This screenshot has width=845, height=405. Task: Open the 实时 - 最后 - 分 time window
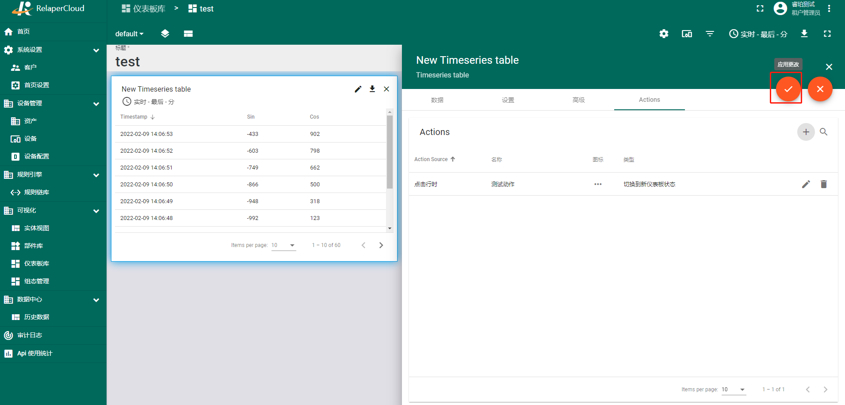pos(758,34)
